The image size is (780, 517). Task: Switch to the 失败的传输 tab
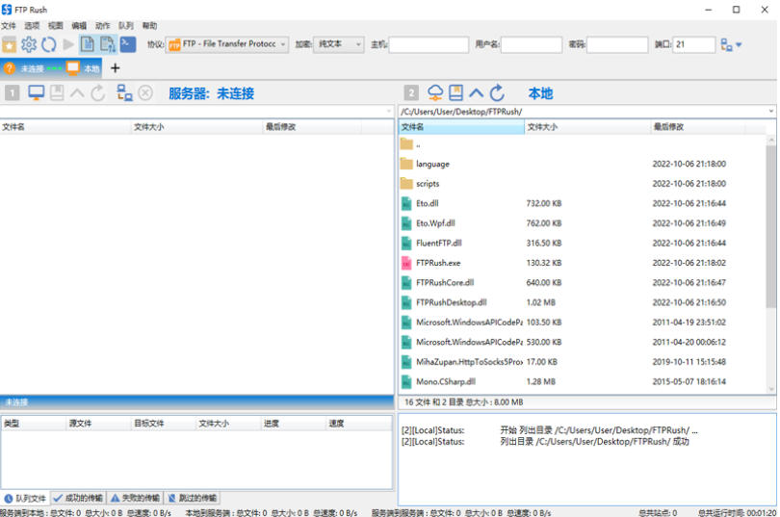click(136, 499)
